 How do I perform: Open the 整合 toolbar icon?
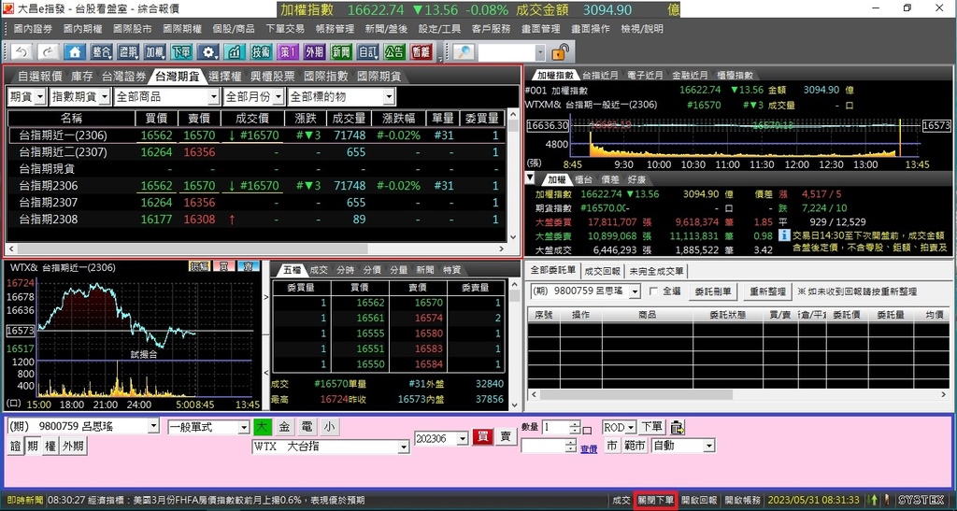click(x=102, y=51)
